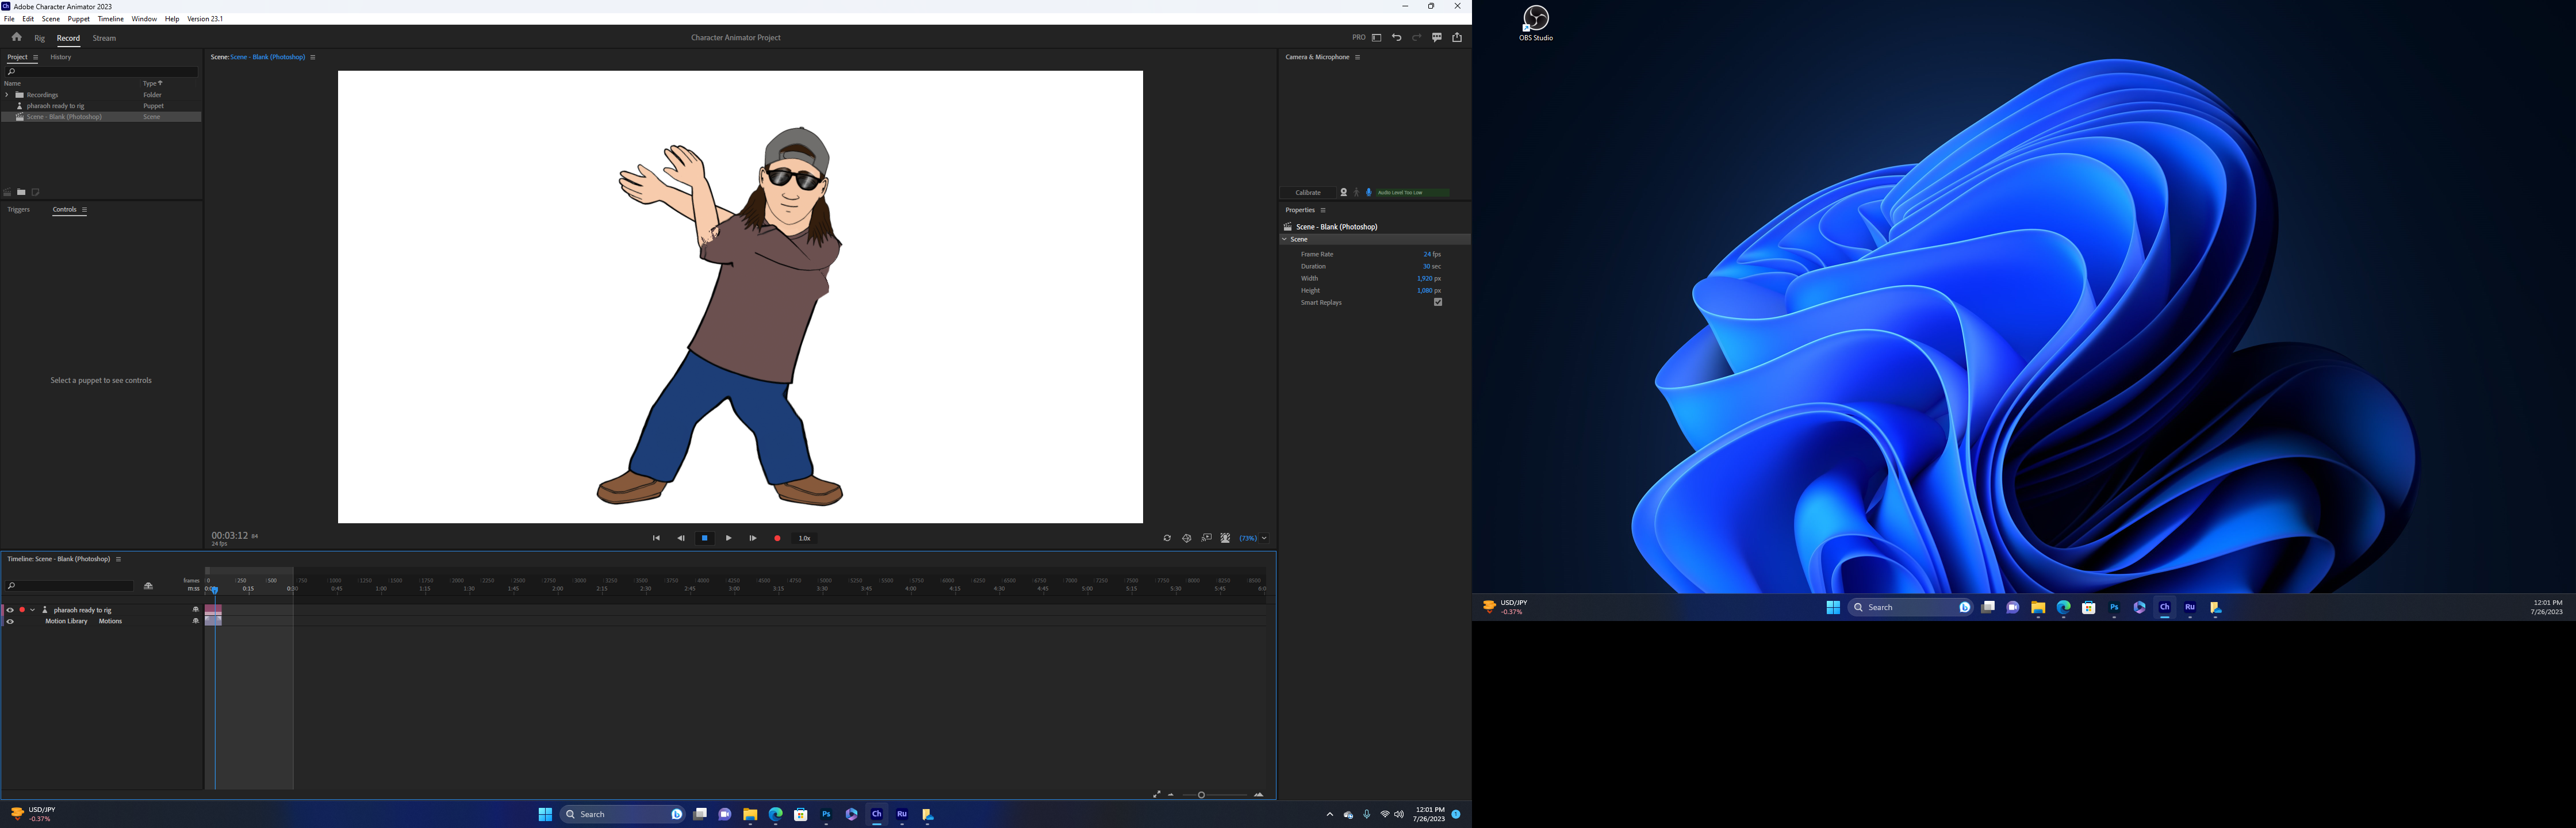Jump to start with the first frame button
This screenshot has height=828, width=2576.
click(x=656, y=538)
